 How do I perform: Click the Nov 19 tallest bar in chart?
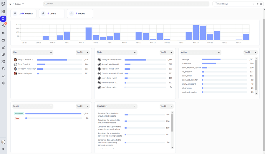(x=196, y=33)
